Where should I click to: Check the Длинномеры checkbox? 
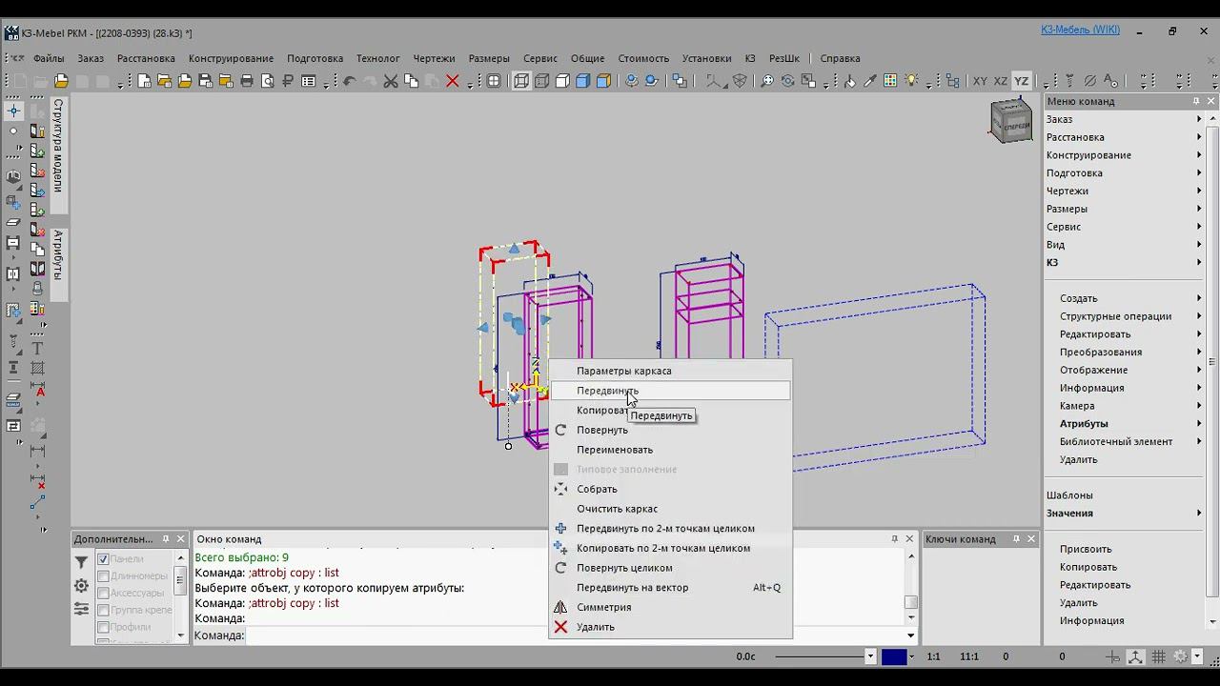pyautogui.click(x=103, y=575)
